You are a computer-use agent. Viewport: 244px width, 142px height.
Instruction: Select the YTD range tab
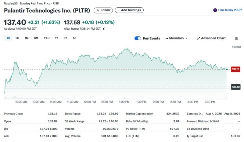point(46,38)
